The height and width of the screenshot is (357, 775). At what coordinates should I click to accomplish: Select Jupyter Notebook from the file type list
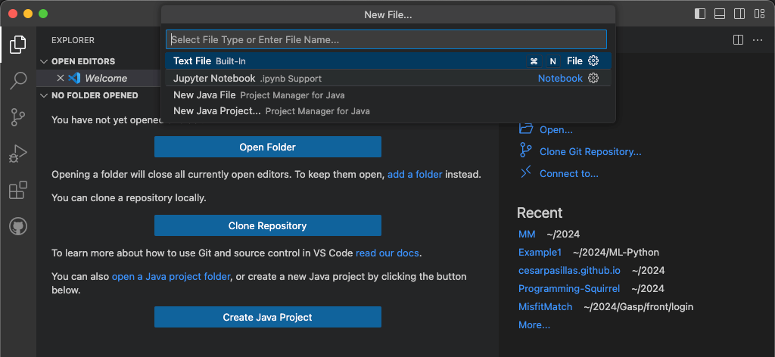[214, 78]
